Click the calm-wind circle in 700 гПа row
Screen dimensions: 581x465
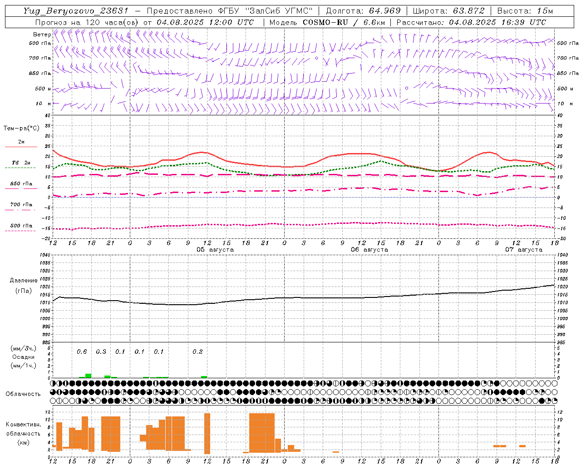(316, 59)
